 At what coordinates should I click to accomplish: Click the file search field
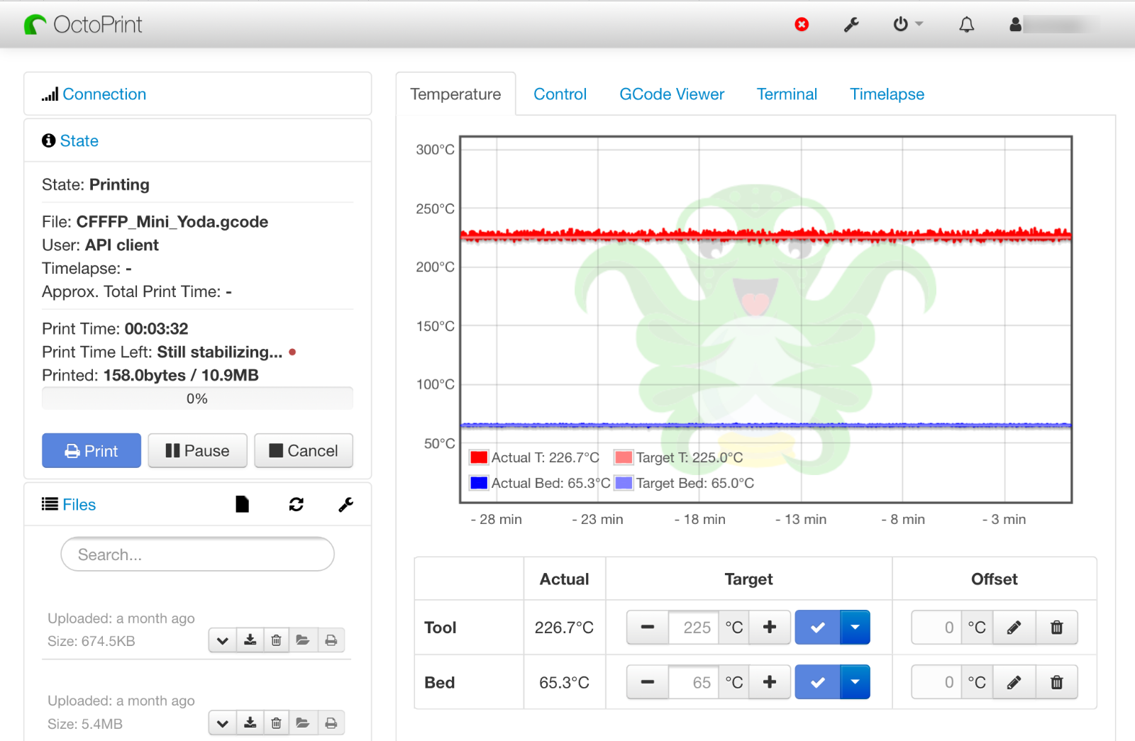pyautogui.click(x=197, y=554)
